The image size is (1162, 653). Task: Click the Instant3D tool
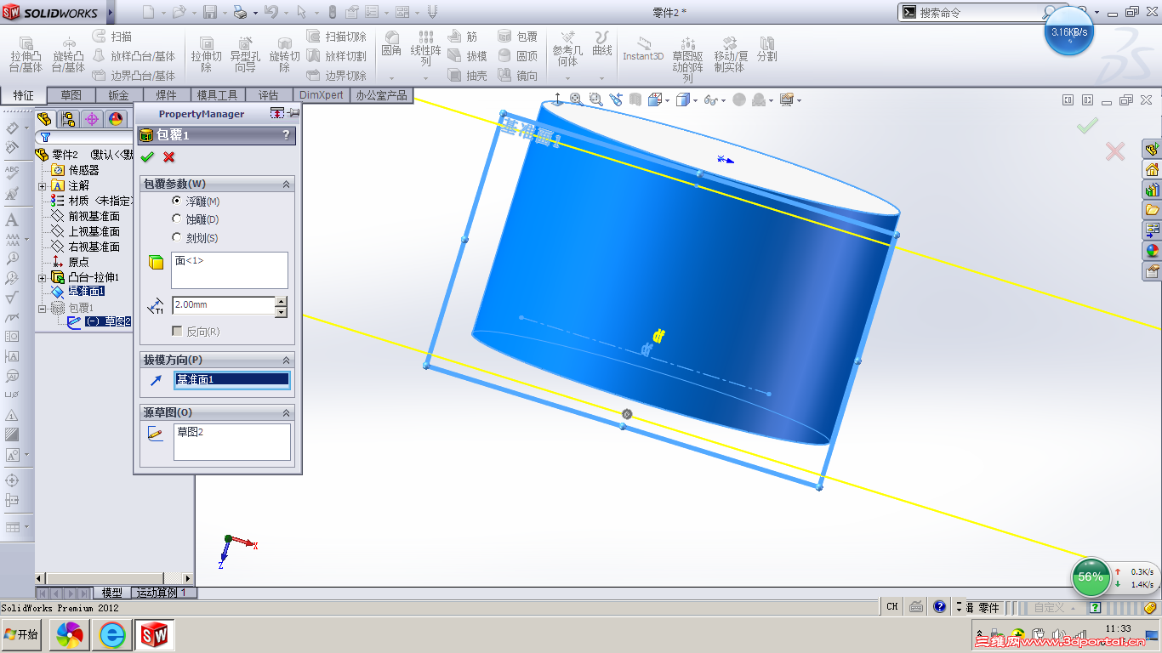coord(643,48)
